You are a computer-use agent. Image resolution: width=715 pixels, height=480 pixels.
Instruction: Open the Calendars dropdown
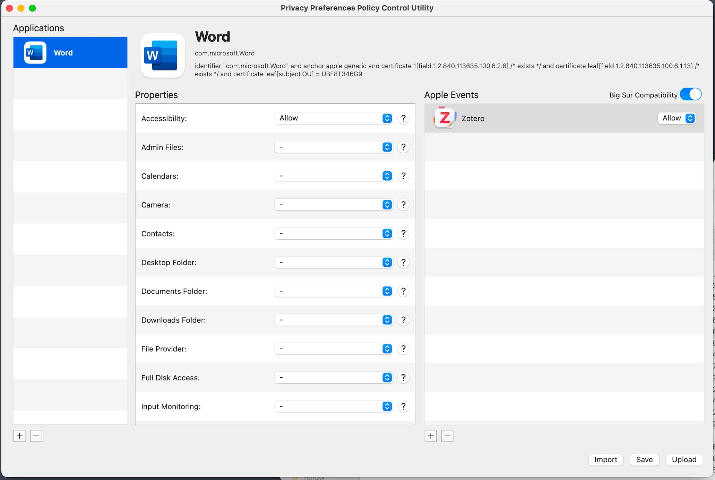point(334,176)
